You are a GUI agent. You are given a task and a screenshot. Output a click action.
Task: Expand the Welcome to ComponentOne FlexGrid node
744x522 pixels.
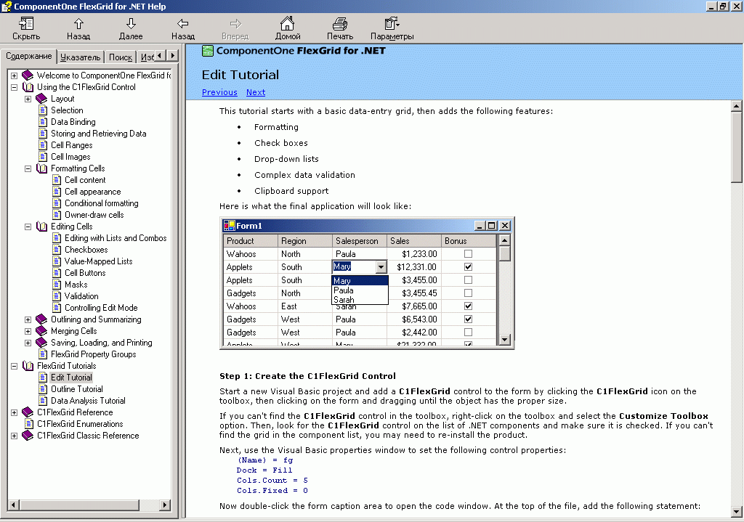15,76
